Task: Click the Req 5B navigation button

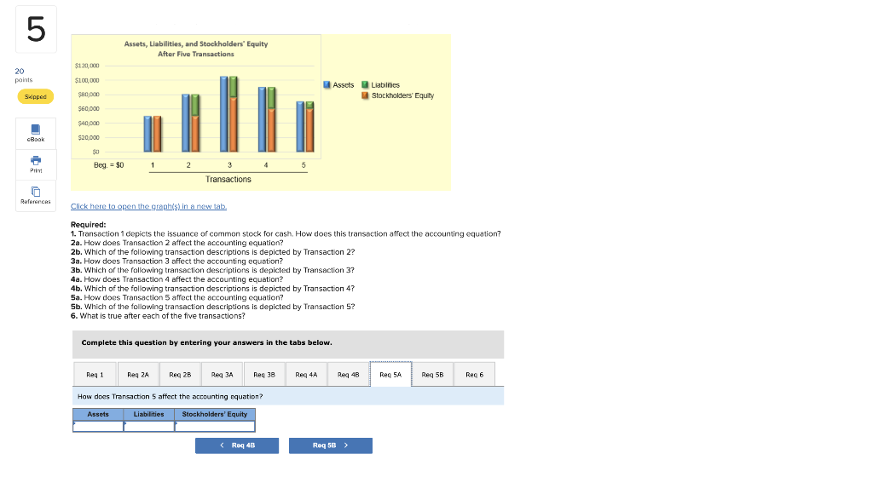Action: point(330,445)
